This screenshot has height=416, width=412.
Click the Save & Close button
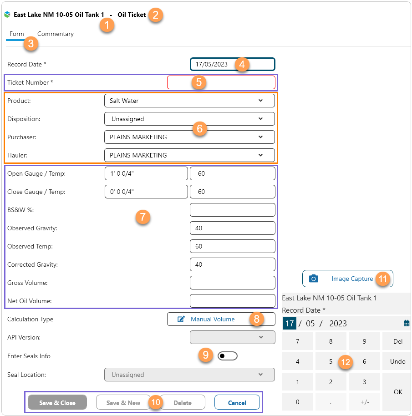click(x=57, y=402)
